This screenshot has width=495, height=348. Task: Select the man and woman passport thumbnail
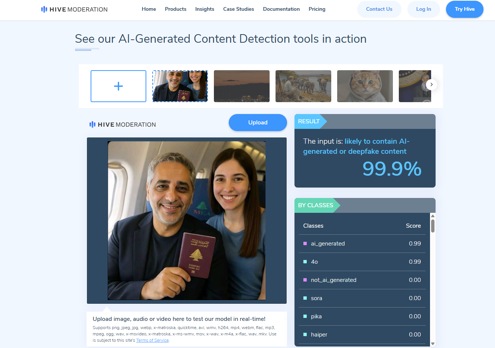180,86
